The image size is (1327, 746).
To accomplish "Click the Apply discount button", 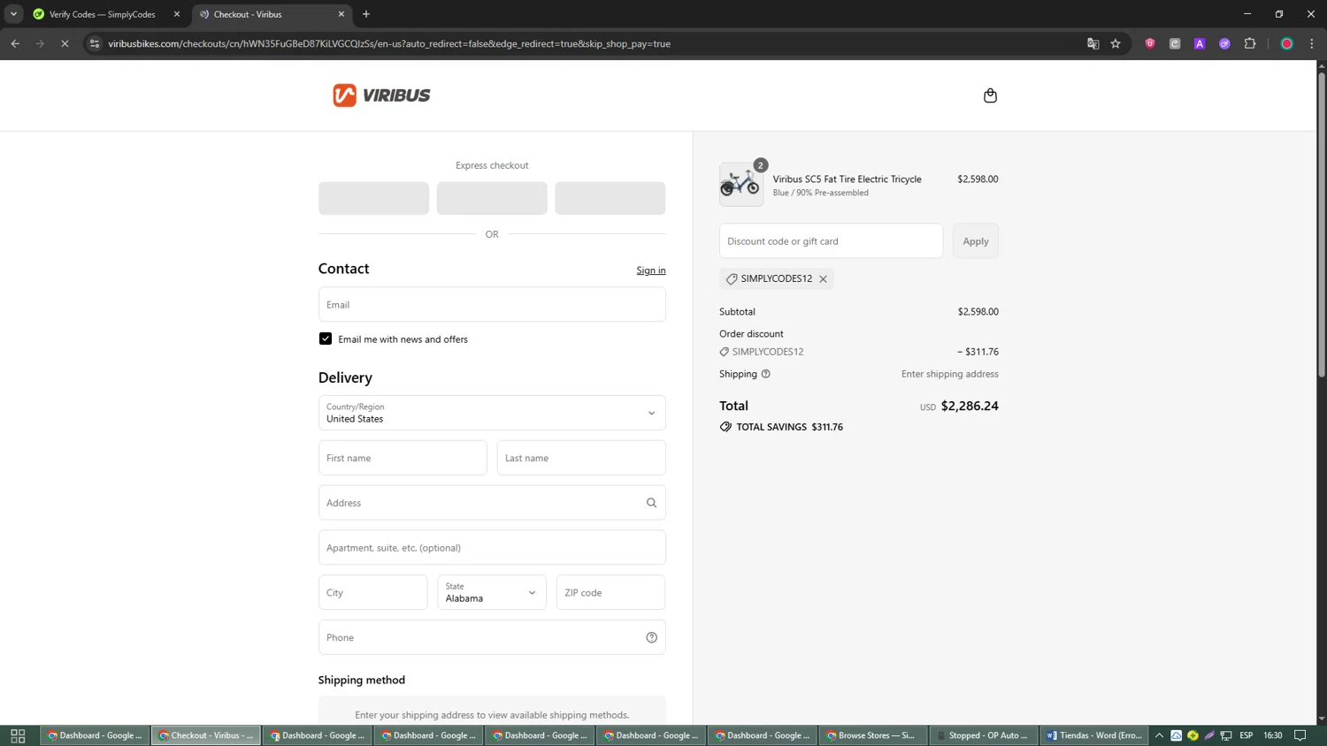I will 976,240.
